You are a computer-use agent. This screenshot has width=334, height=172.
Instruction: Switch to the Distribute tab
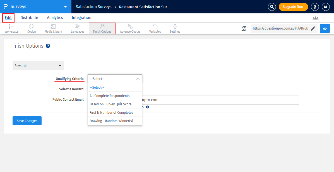29,18
